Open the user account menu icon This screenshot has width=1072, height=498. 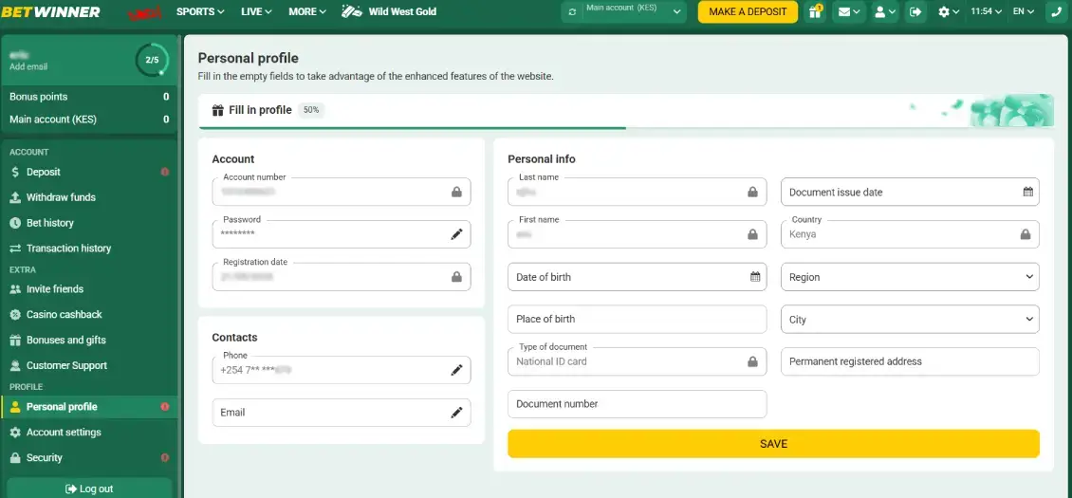(x=885, y=11)
